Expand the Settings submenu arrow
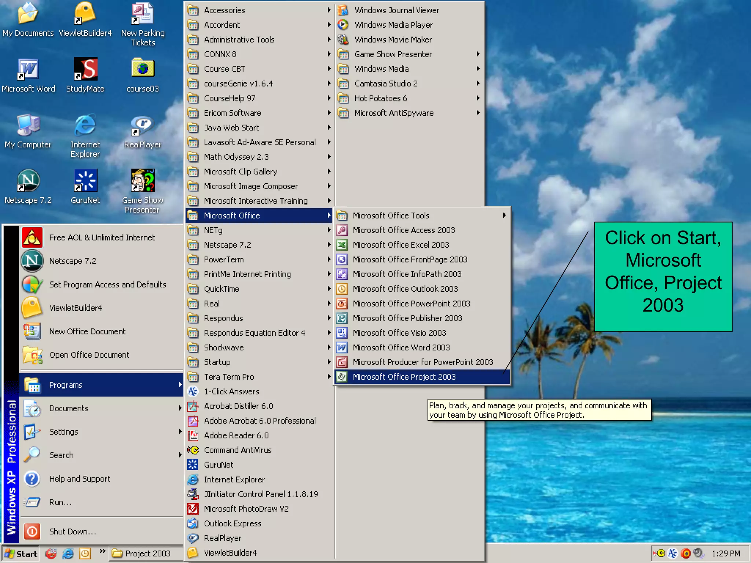The height and width of the screenshot is (563, 751). point(180,432)
